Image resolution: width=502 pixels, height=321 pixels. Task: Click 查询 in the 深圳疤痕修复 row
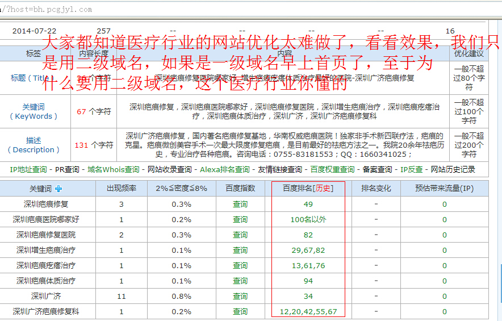(x=240, y=204)
